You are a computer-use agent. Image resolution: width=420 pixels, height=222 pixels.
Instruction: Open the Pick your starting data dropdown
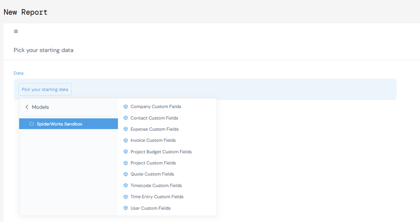(45, 90)
